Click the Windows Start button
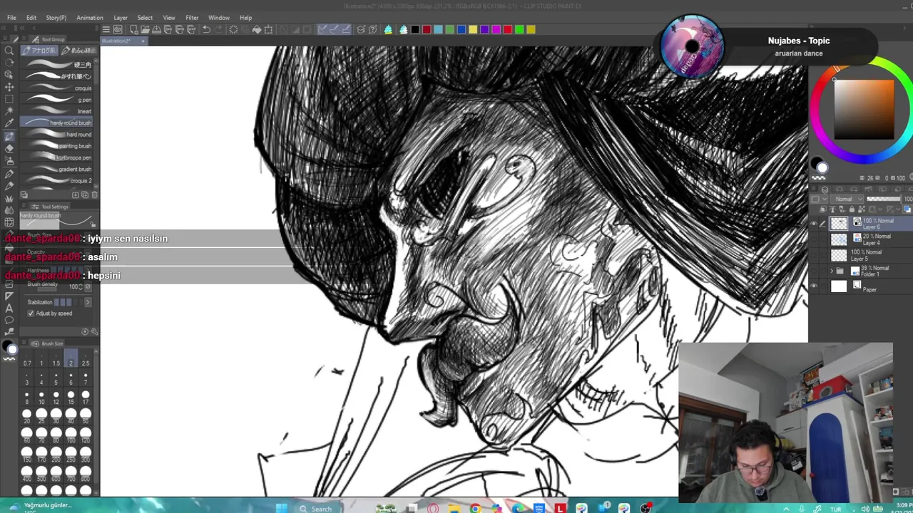This screenshot has width=913, height=513. (x=281, y=508)
